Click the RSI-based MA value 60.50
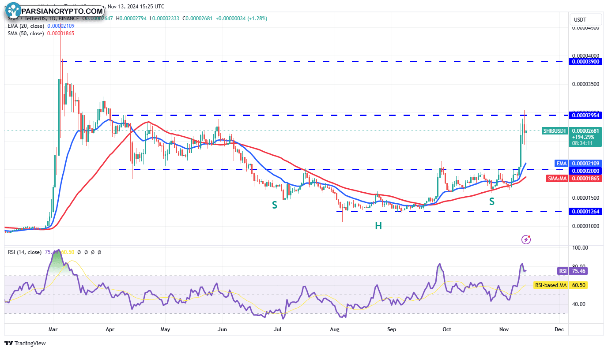The image size is (608, 351). (x=579, y=285)
